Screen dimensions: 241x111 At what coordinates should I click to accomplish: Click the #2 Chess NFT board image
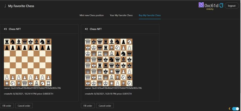point(109,63)
